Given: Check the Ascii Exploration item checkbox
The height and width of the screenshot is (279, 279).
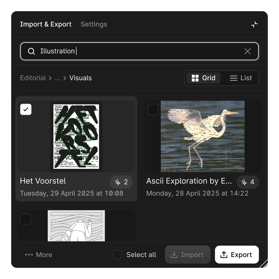Looking at the screenshot, I should tap(153, 110).
